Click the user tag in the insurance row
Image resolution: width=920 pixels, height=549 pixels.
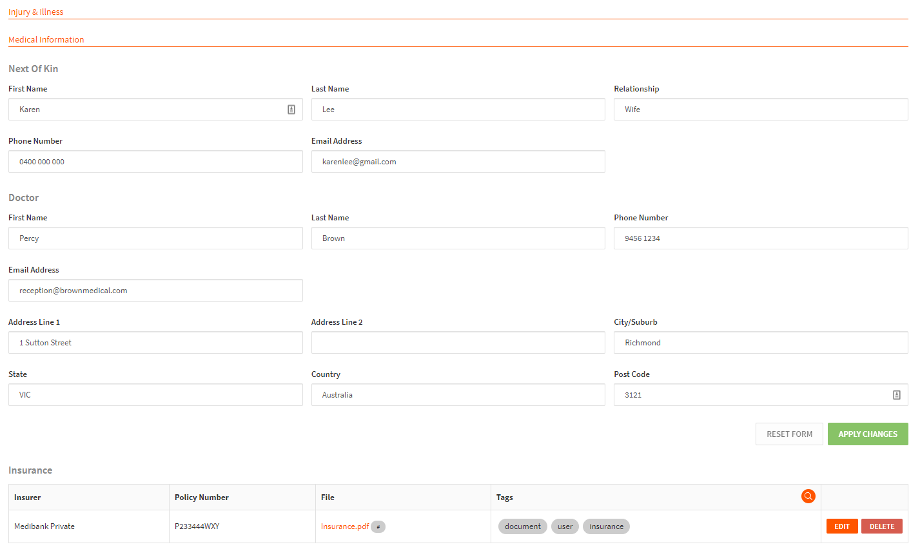(x=565, y=526)
